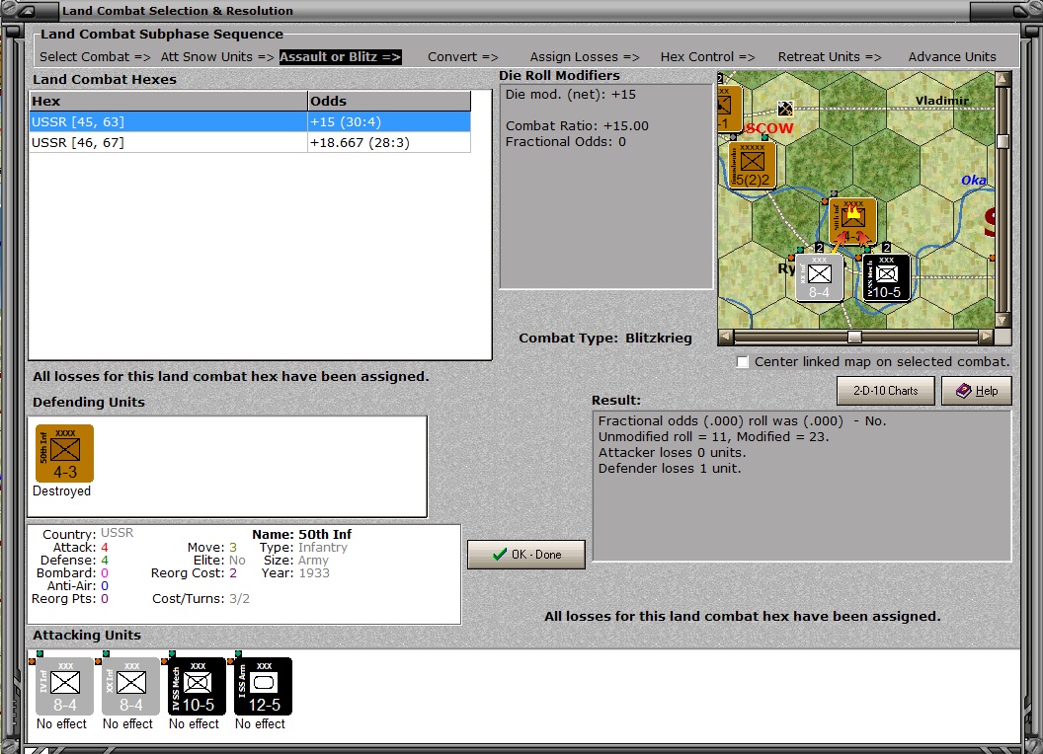
Task: Select the attacking I SS Arm 12-5 counter
Action: [x=264, y=687]
